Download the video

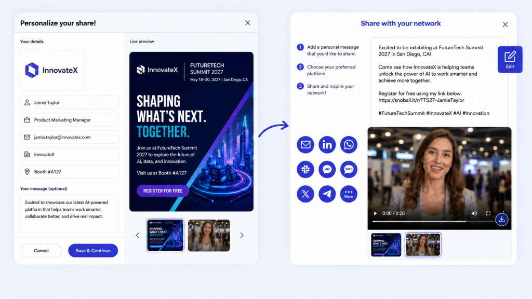[501, 220]
